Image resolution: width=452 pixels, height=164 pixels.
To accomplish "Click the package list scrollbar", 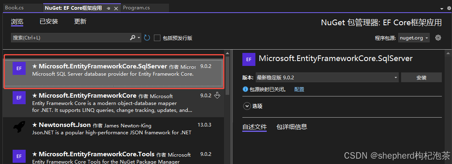I will (227, 76).
